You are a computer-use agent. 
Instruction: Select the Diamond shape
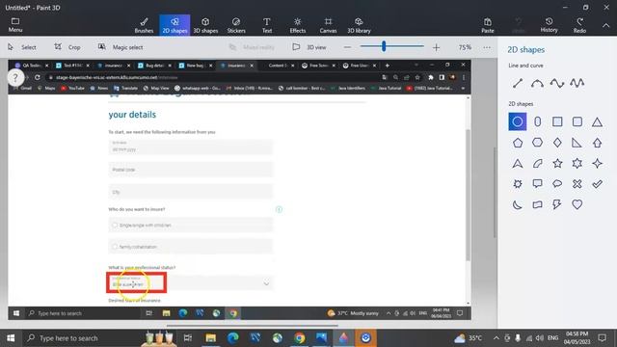pyautogui.click(x=557, y=143)
